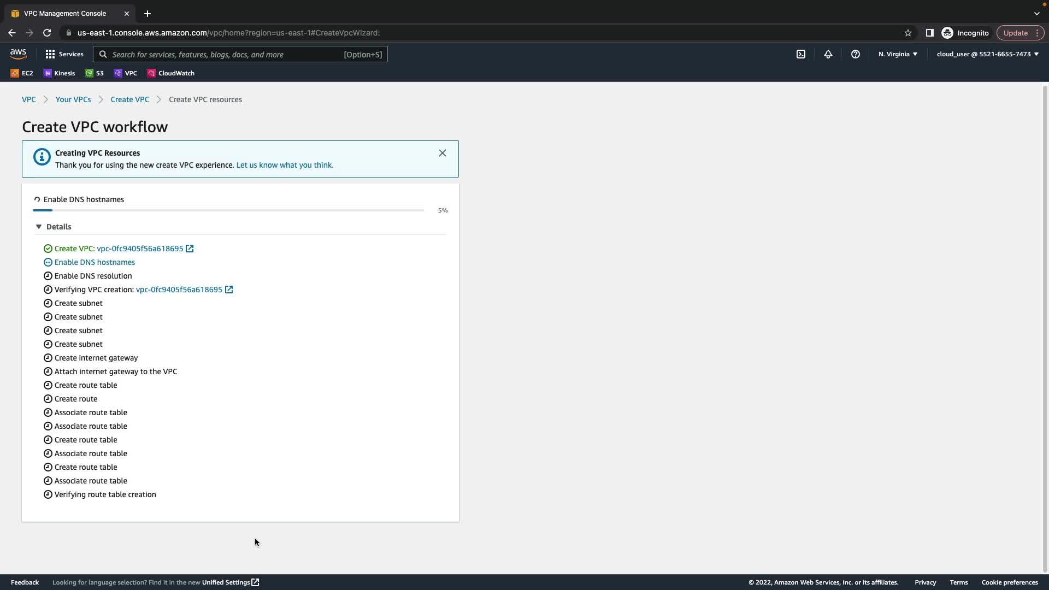The height and width of the screenshot is (590, 1049).
Task: Expand the cloud_user account menu
Action: point(987,54)
